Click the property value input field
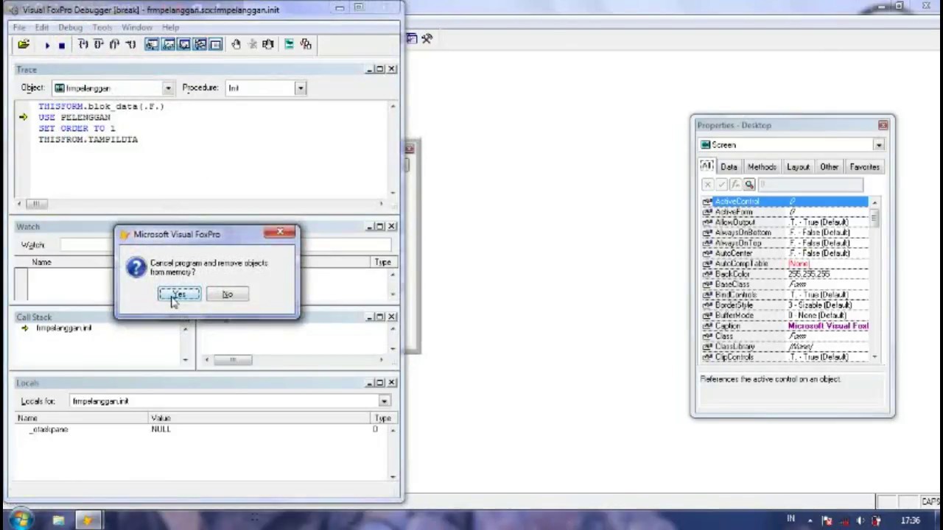 pos(810,185)
